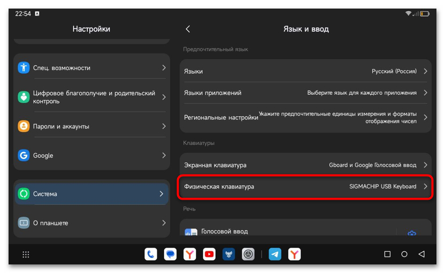Tap the Голосовой ввод icon
The image size is (445, 273).
(x=191, y=232)
